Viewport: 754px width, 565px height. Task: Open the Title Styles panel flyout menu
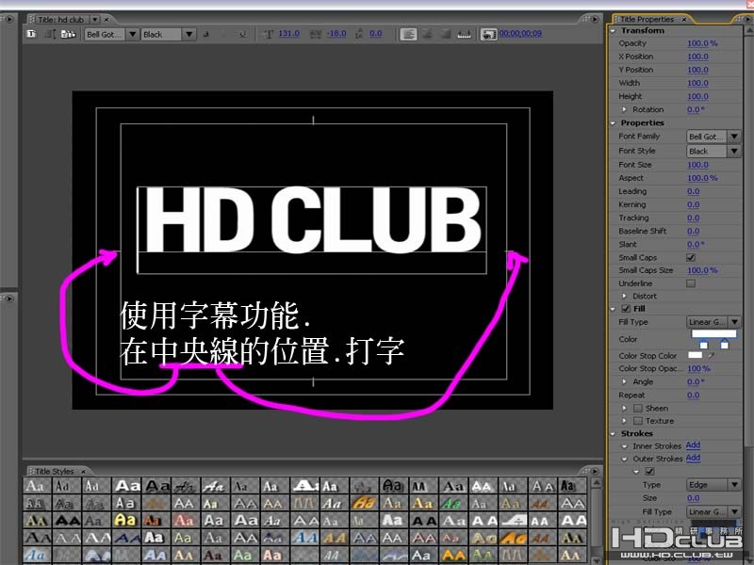tap(595, 471)
